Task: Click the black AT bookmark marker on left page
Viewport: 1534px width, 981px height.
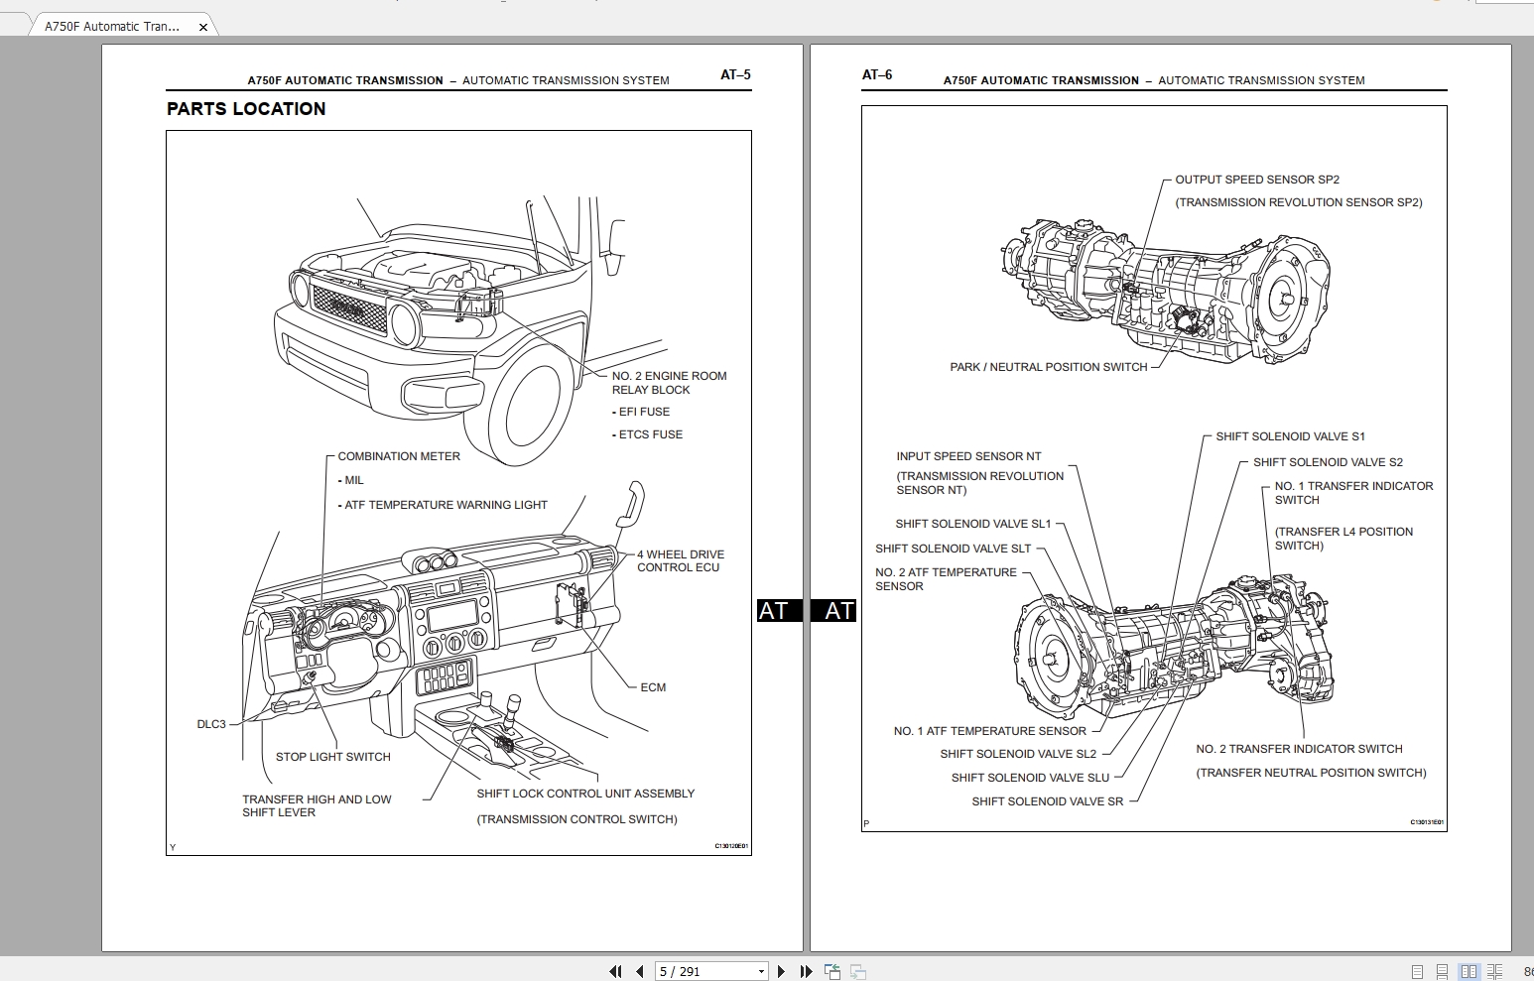Action: [x=775, y=611]
